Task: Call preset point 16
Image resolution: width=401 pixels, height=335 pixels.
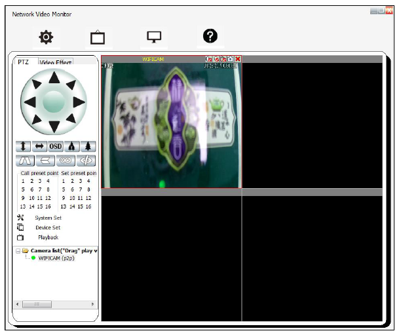Action: [x=48, y=207]
